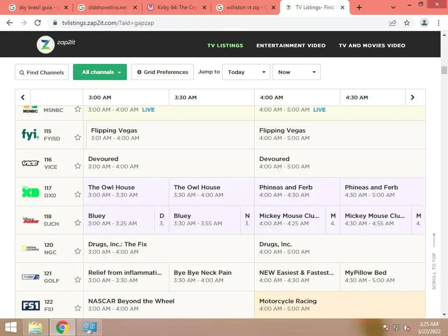
Task: Open TV AND MOVIES VIDEO nav item
Action: [372, 45]
